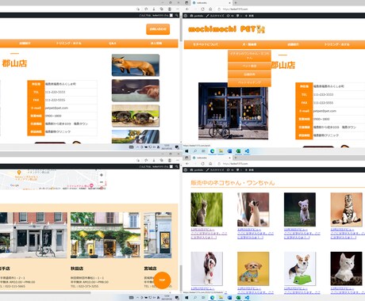365x301 pixels.
Task: Click the two puppies photo in the top-left page
Action: coord(136,116)
